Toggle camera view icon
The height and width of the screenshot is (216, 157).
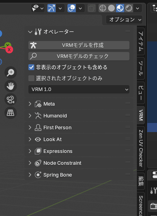11,99
